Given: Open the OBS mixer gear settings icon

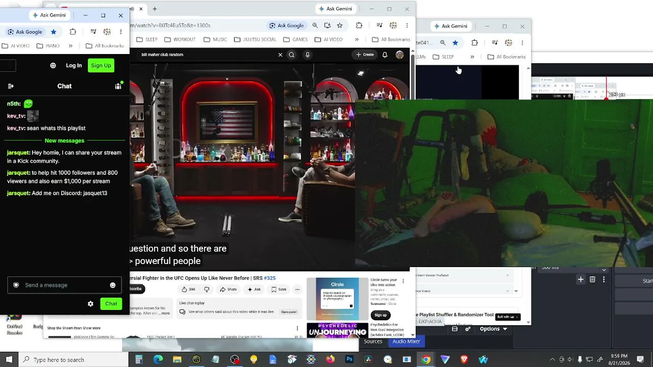Looking at the screenshot, I should tap(468, 329).
